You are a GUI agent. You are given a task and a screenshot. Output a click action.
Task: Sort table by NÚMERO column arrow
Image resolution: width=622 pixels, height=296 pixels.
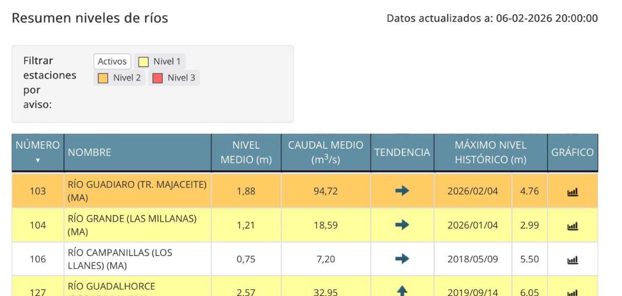coord(37,160)
